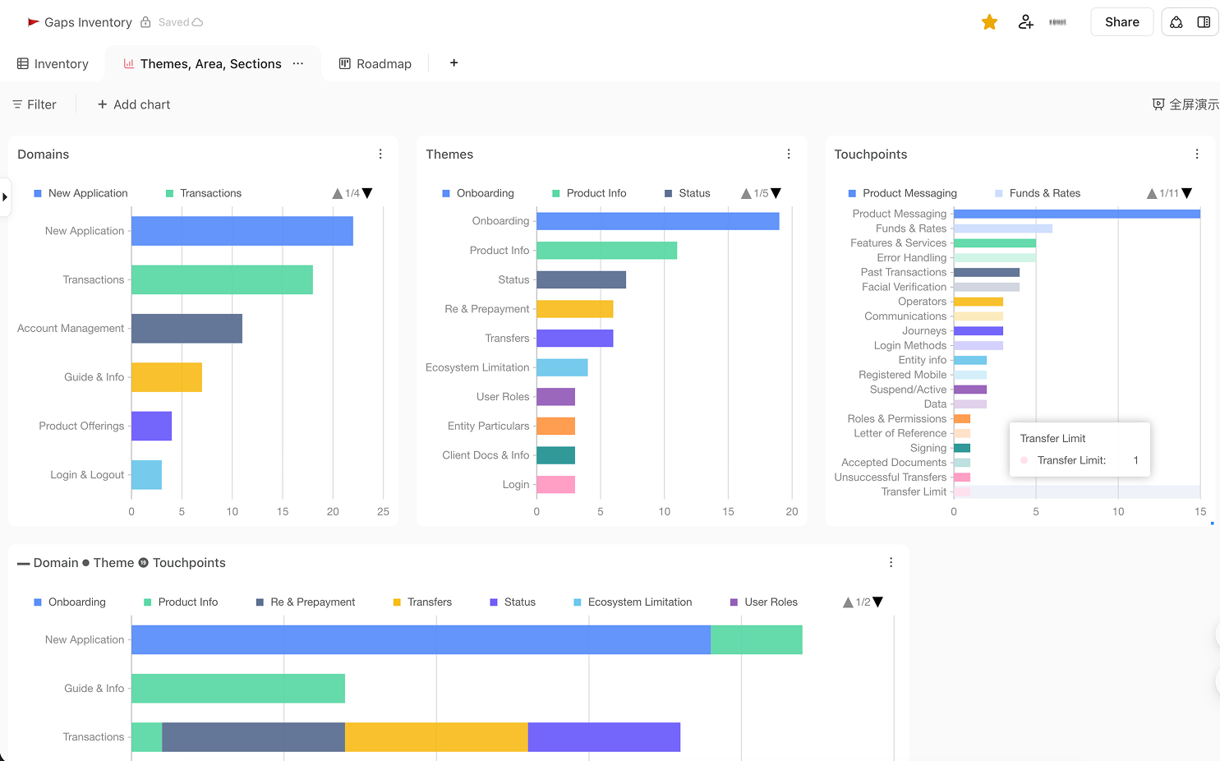Toggle Funds & Rates legend in Touchpoints
The width and height of the screenshot is (1220, 761).
pyautogui.click(x=1038, y=193)
